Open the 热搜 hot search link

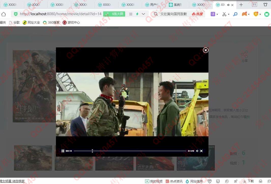pos(197,14)
